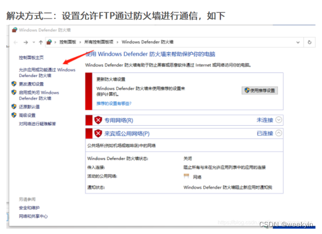
Task: Select 所有控制面板项 in the breadcrumb path
Action: 99,42
